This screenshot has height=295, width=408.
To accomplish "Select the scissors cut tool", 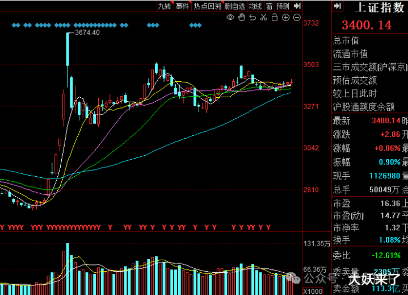I will tap(264, 18).
